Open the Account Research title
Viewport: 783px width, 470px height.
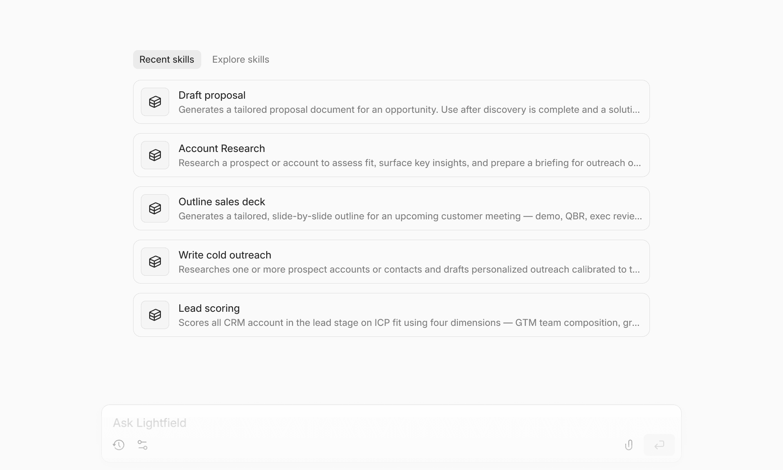pyautogui.click(x=222, y=148)
